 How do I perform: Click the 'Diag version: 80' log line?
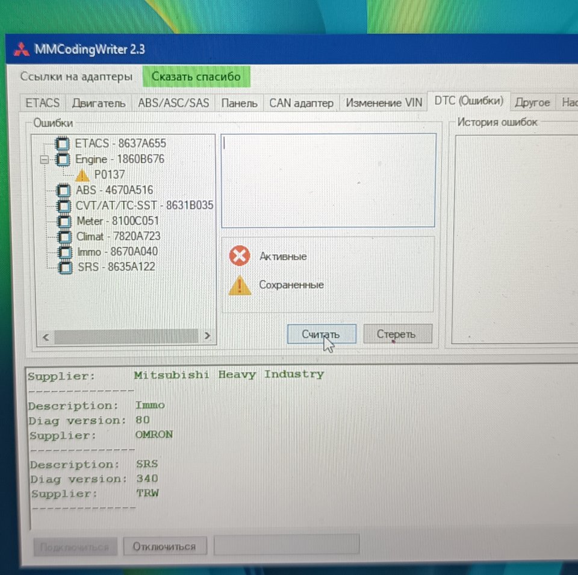[x=89, y=420]
